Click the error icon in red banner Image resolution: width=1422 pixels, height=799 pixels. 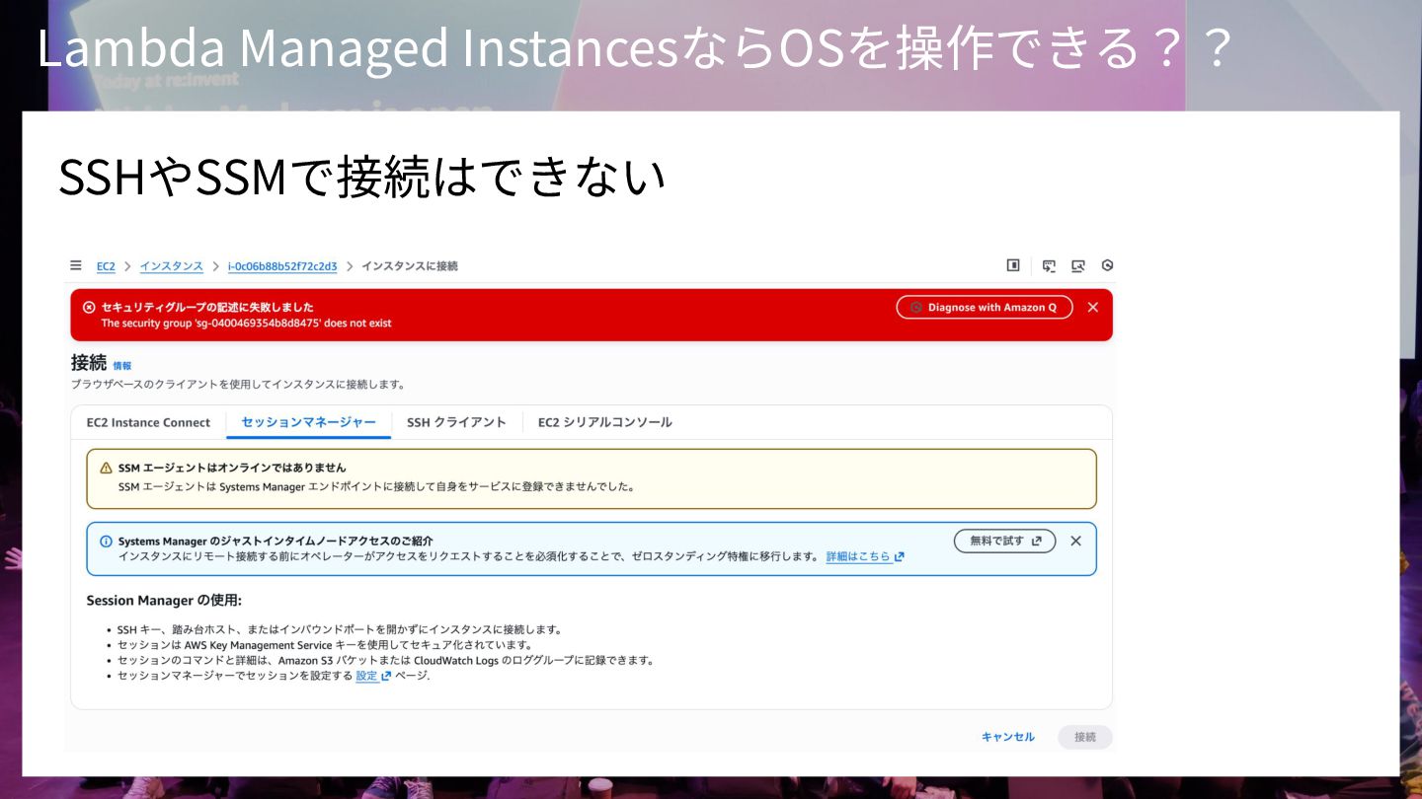(89, 307)
